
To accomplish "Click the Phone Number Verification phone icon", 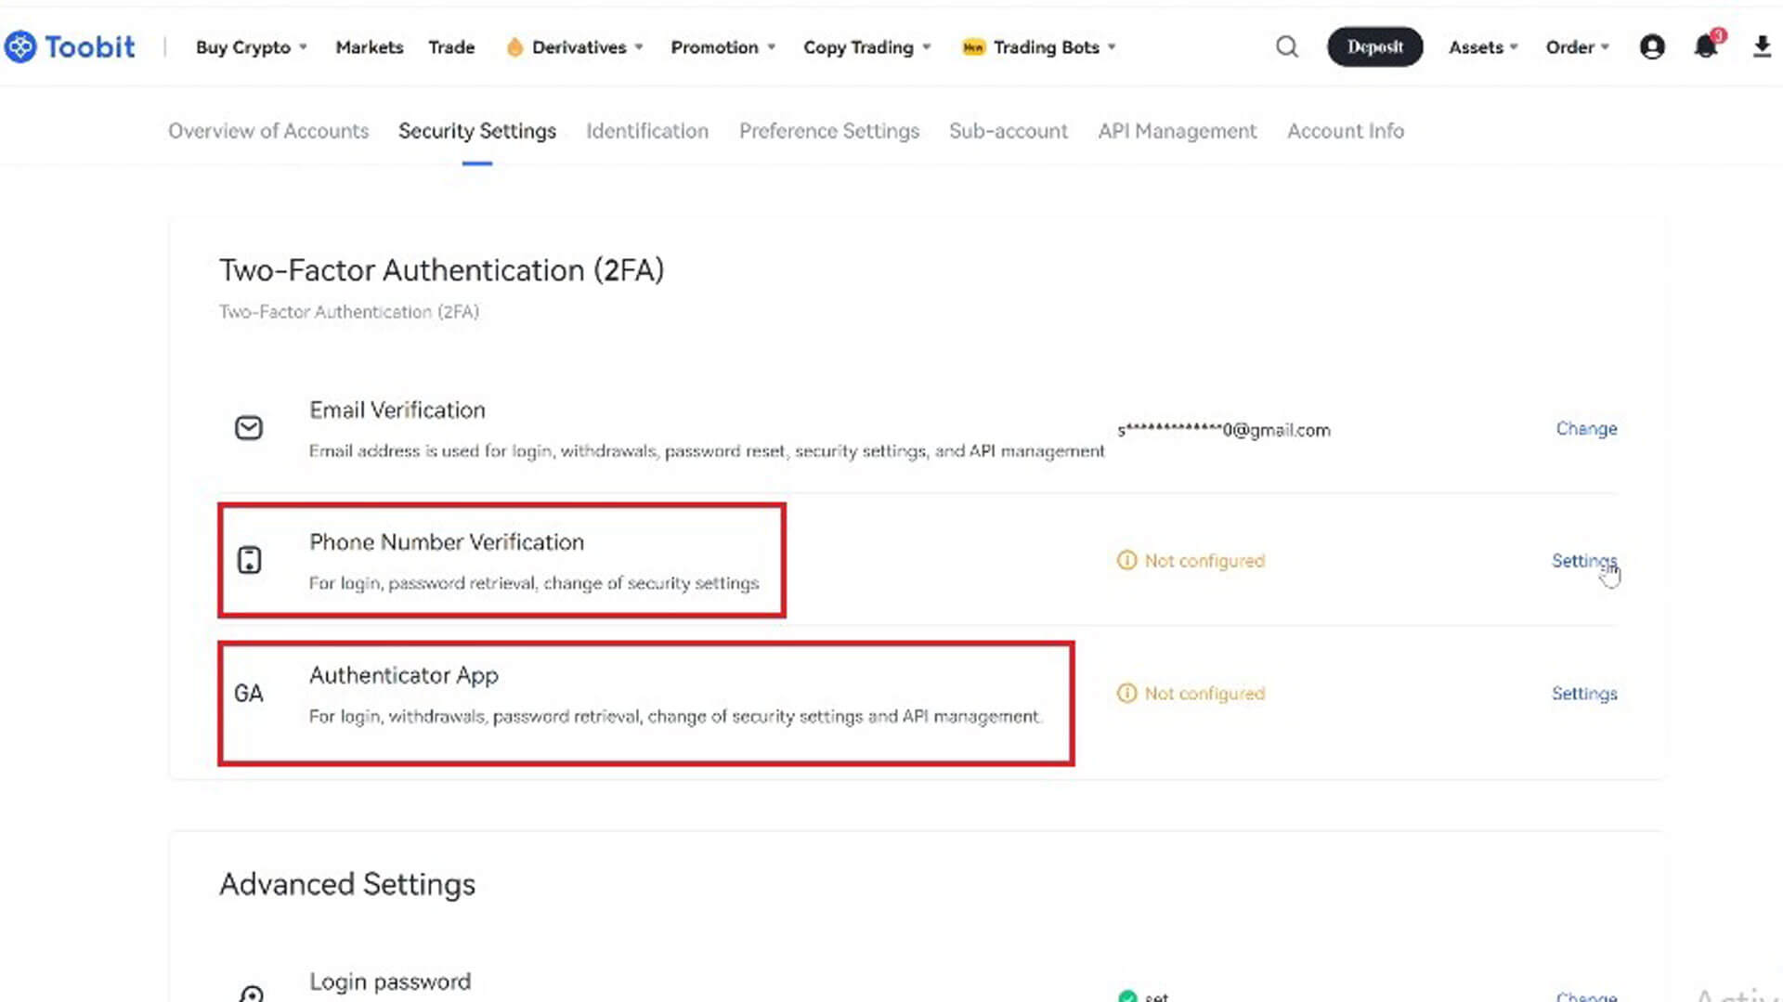I will (x=249, y=560).
